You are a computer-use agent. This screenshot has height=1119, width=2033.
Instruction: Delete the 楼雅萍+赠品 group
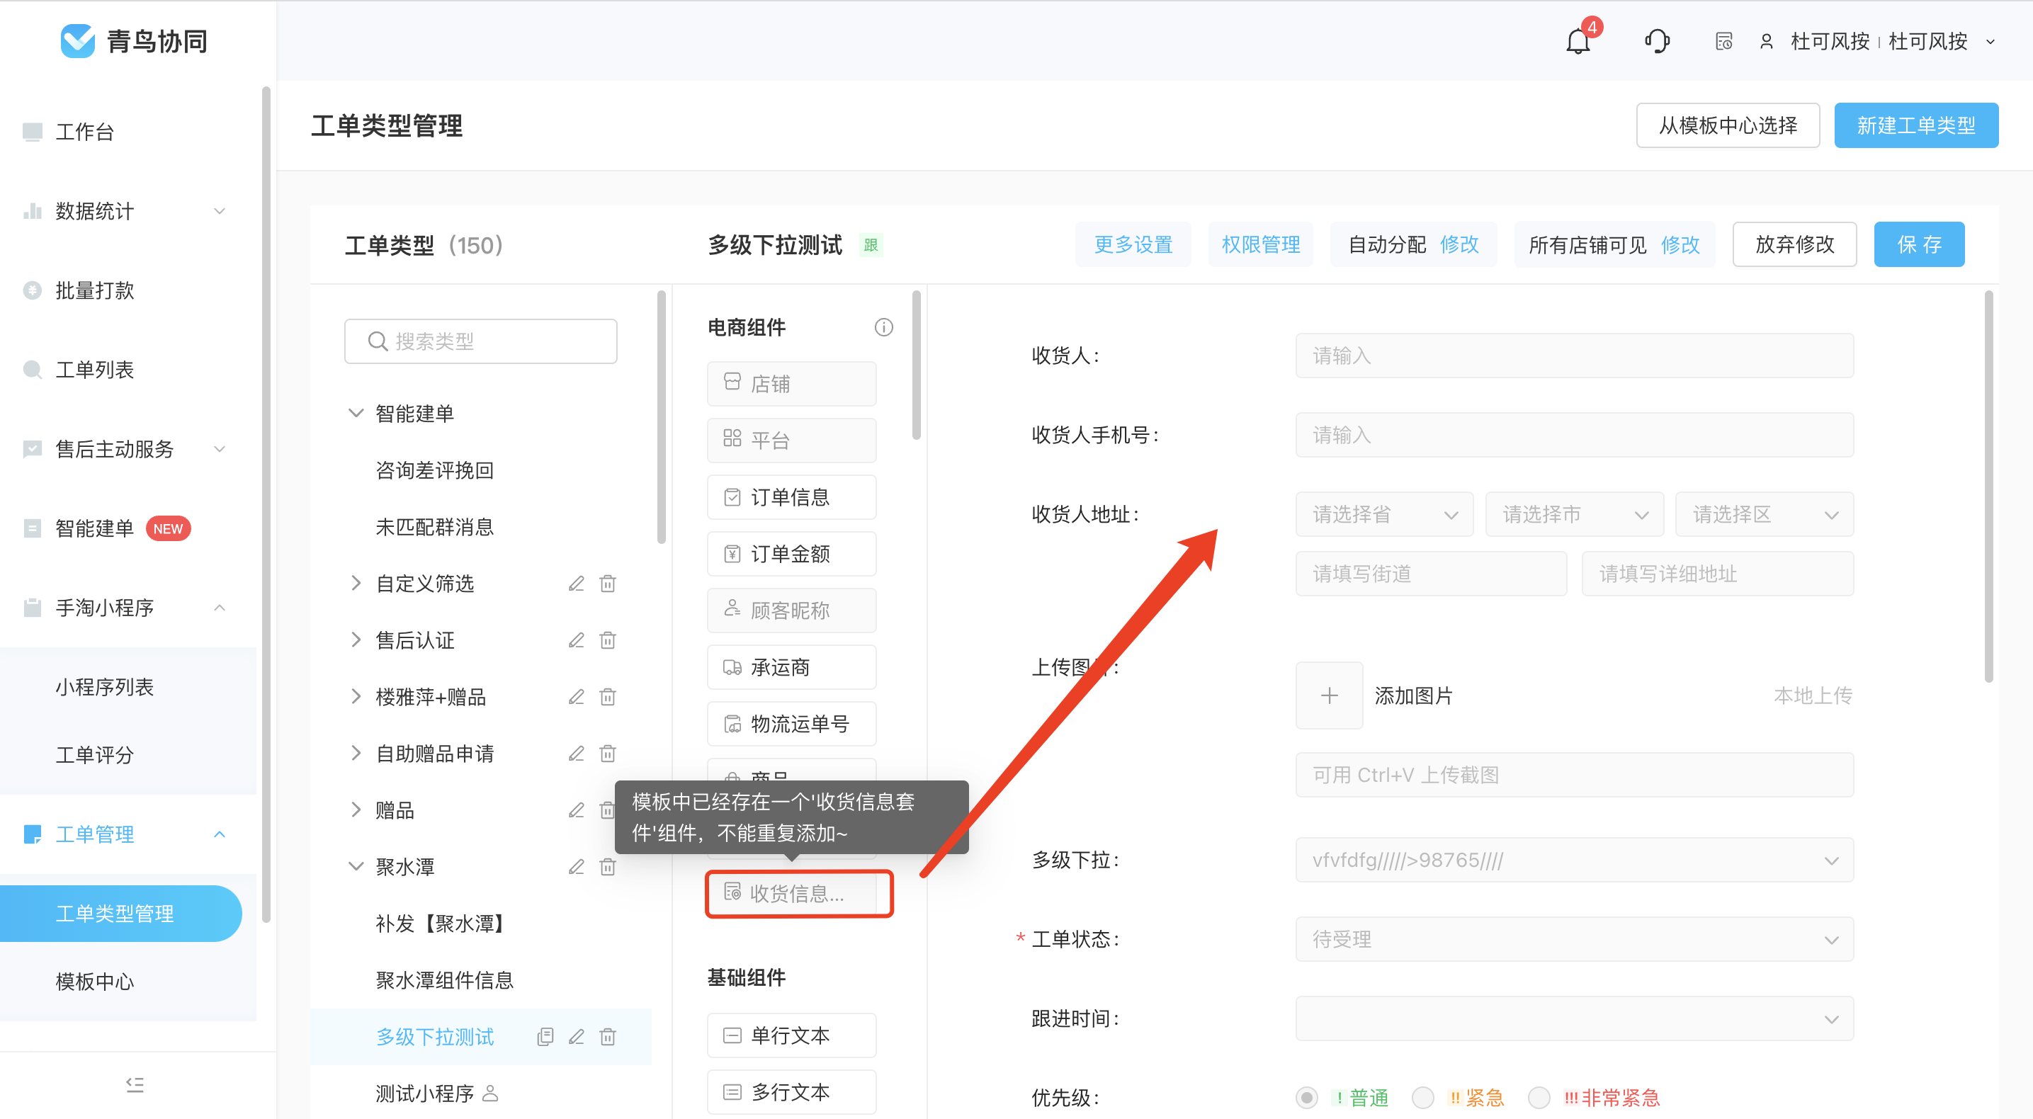607,697
